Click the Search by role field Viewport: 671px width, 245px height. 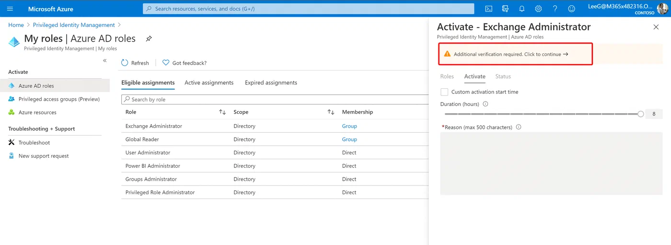click(275, 99)
